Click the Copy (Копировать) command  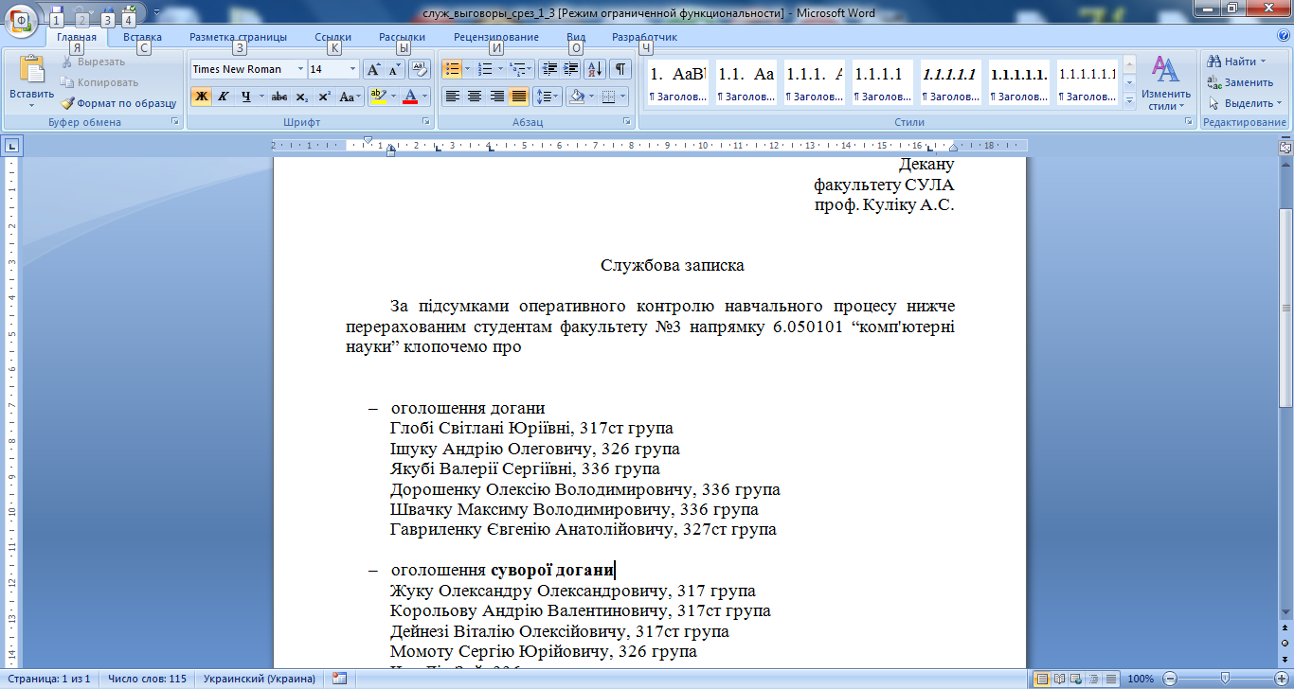click(99, 82)
